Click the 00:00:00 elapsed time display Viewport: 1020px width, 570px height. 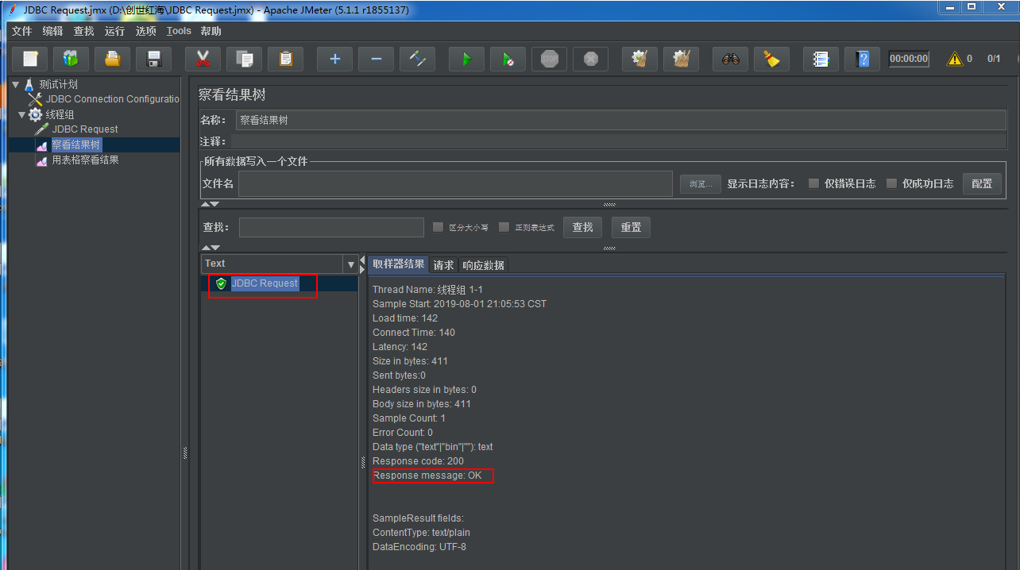[909, 59]
